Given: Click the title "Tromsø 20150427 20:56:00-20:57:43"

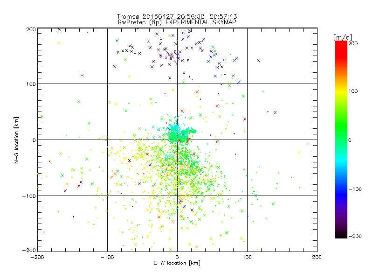Looking at the screenshot, I should point(177,16).
